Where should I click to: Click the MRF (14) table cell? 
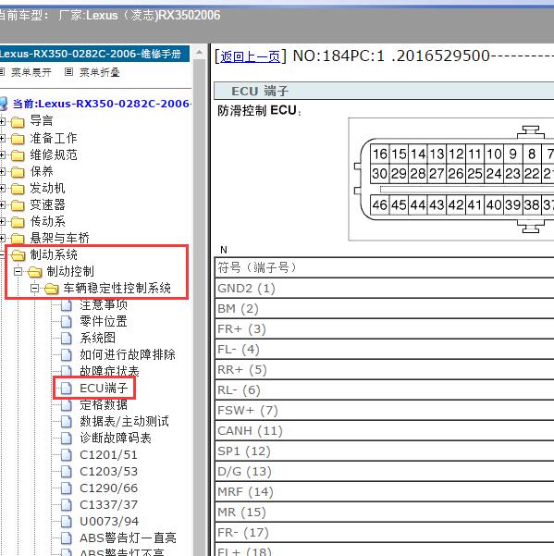point(385,492)
